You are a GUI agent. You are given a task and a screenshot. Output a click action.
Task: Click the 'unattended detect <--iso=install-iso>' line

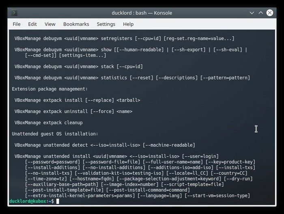tap(105, 145)
